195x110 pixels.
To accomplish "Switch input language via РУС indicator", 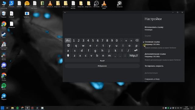I will click(181, 108).
